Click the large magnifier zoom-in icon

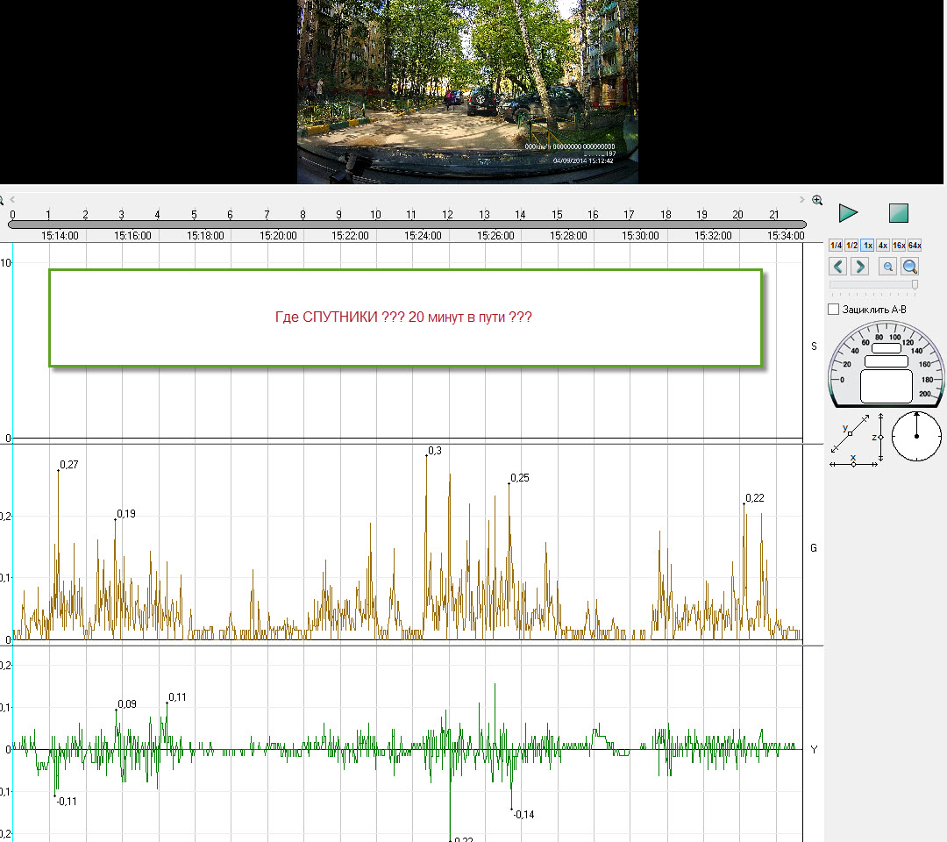tap(910, 267)
